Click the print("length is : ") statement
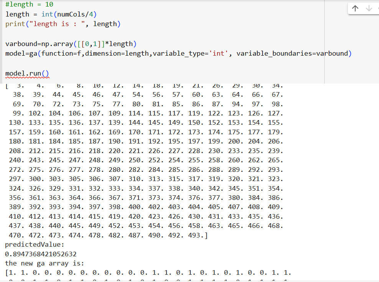The height and width of the screenshot is (282, 379). click(x=63, y=24)
